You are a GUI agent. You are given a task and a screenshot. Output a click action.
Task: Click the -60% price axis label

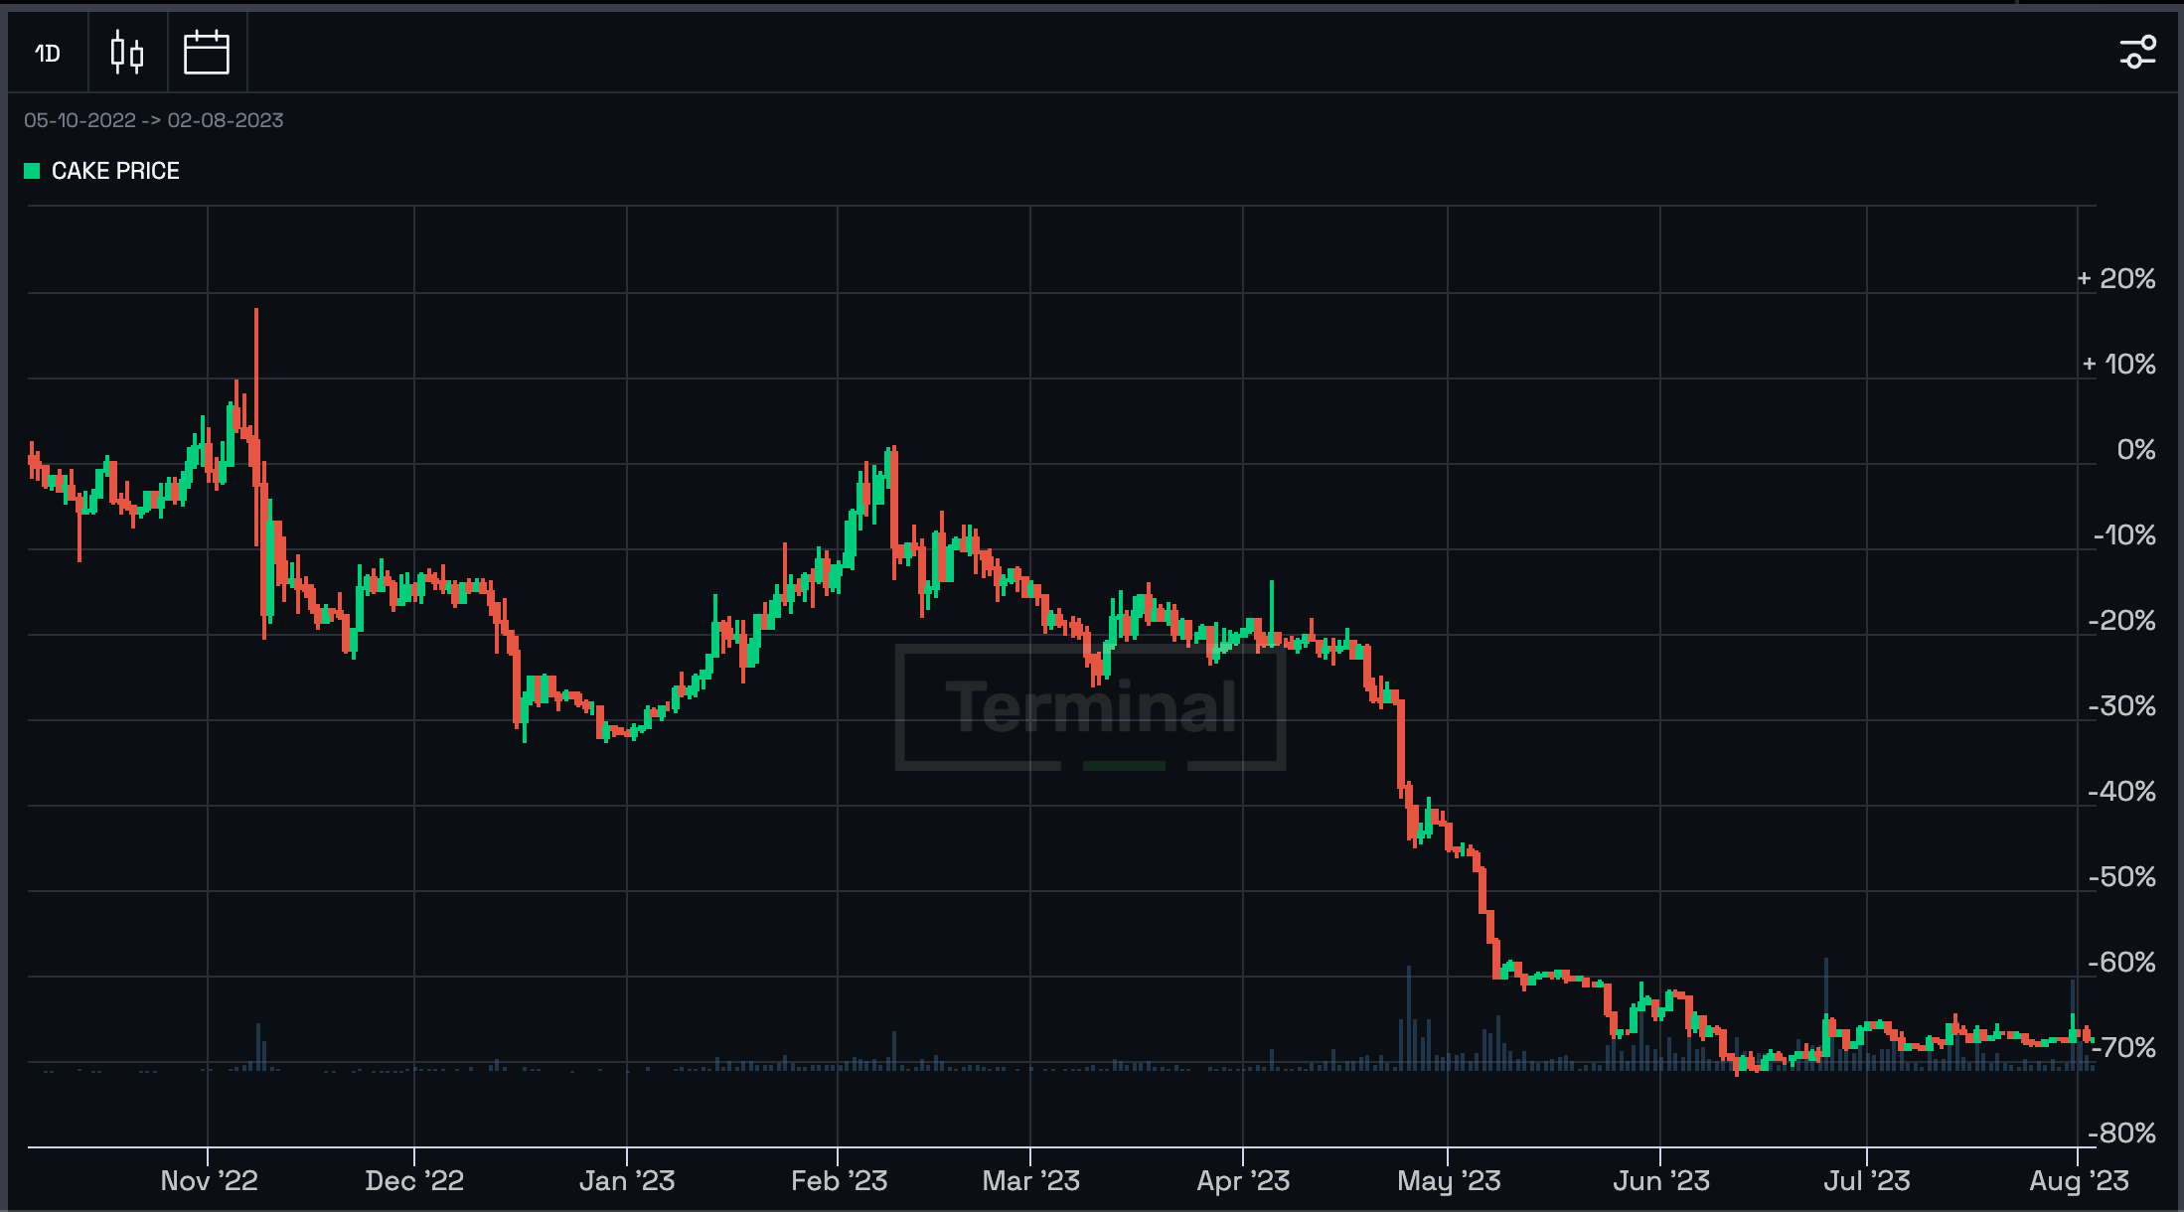(x=2122, y=963)
